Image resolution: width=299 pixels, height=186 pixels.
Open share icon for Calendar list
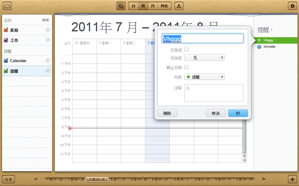tap(48, 60)
